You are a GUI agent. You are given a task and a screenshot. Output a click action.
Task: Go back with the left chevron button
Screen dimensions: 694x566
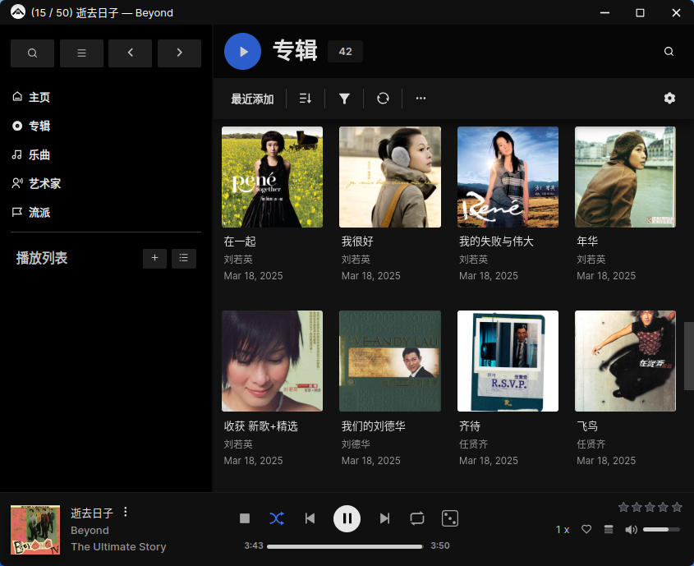coord(130,53)
